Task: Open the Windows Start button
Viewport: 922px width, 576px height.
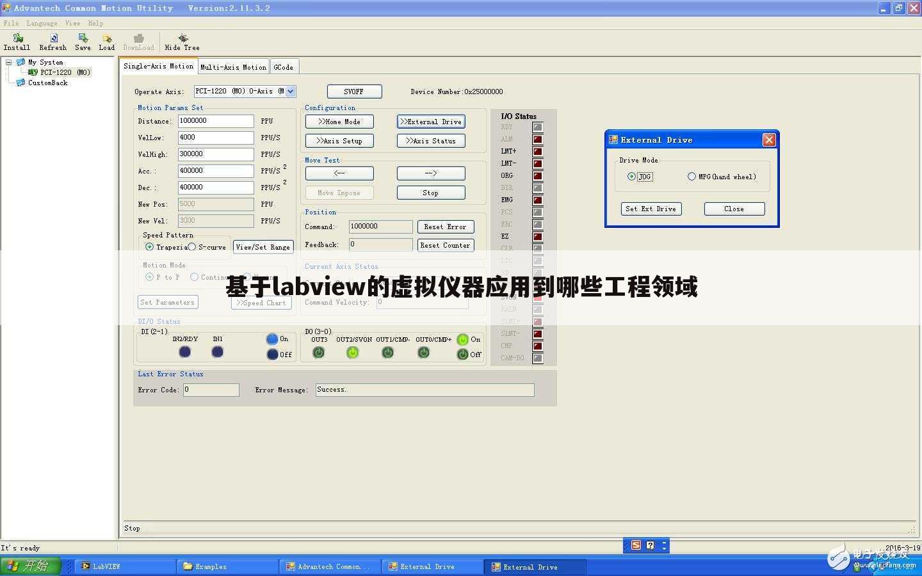Action: pyautogui.click(x=31, y=566)
